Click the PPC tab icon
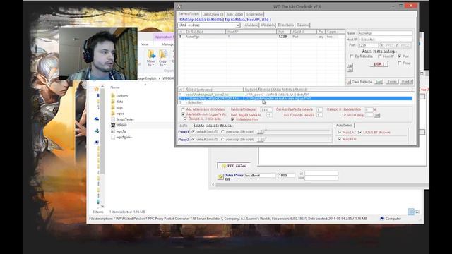This screenshot has width=452, height=254. tap(224, 167)
